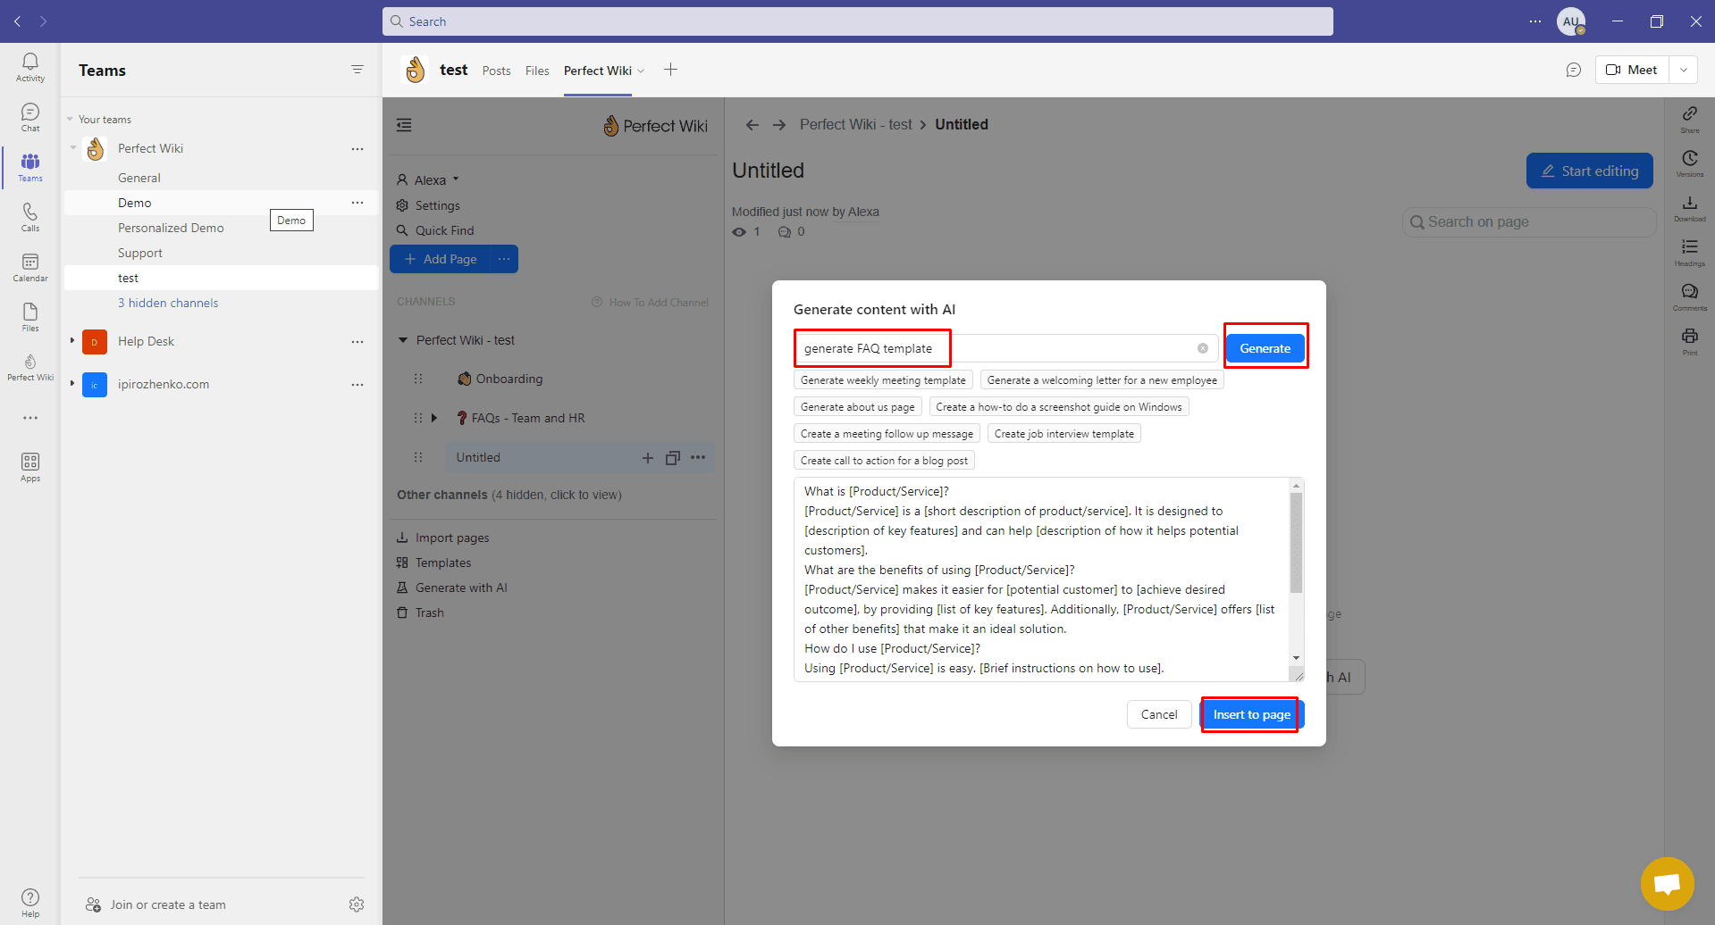Open the page Comments panel
Screen dimensions: 1715x925
1690,297
